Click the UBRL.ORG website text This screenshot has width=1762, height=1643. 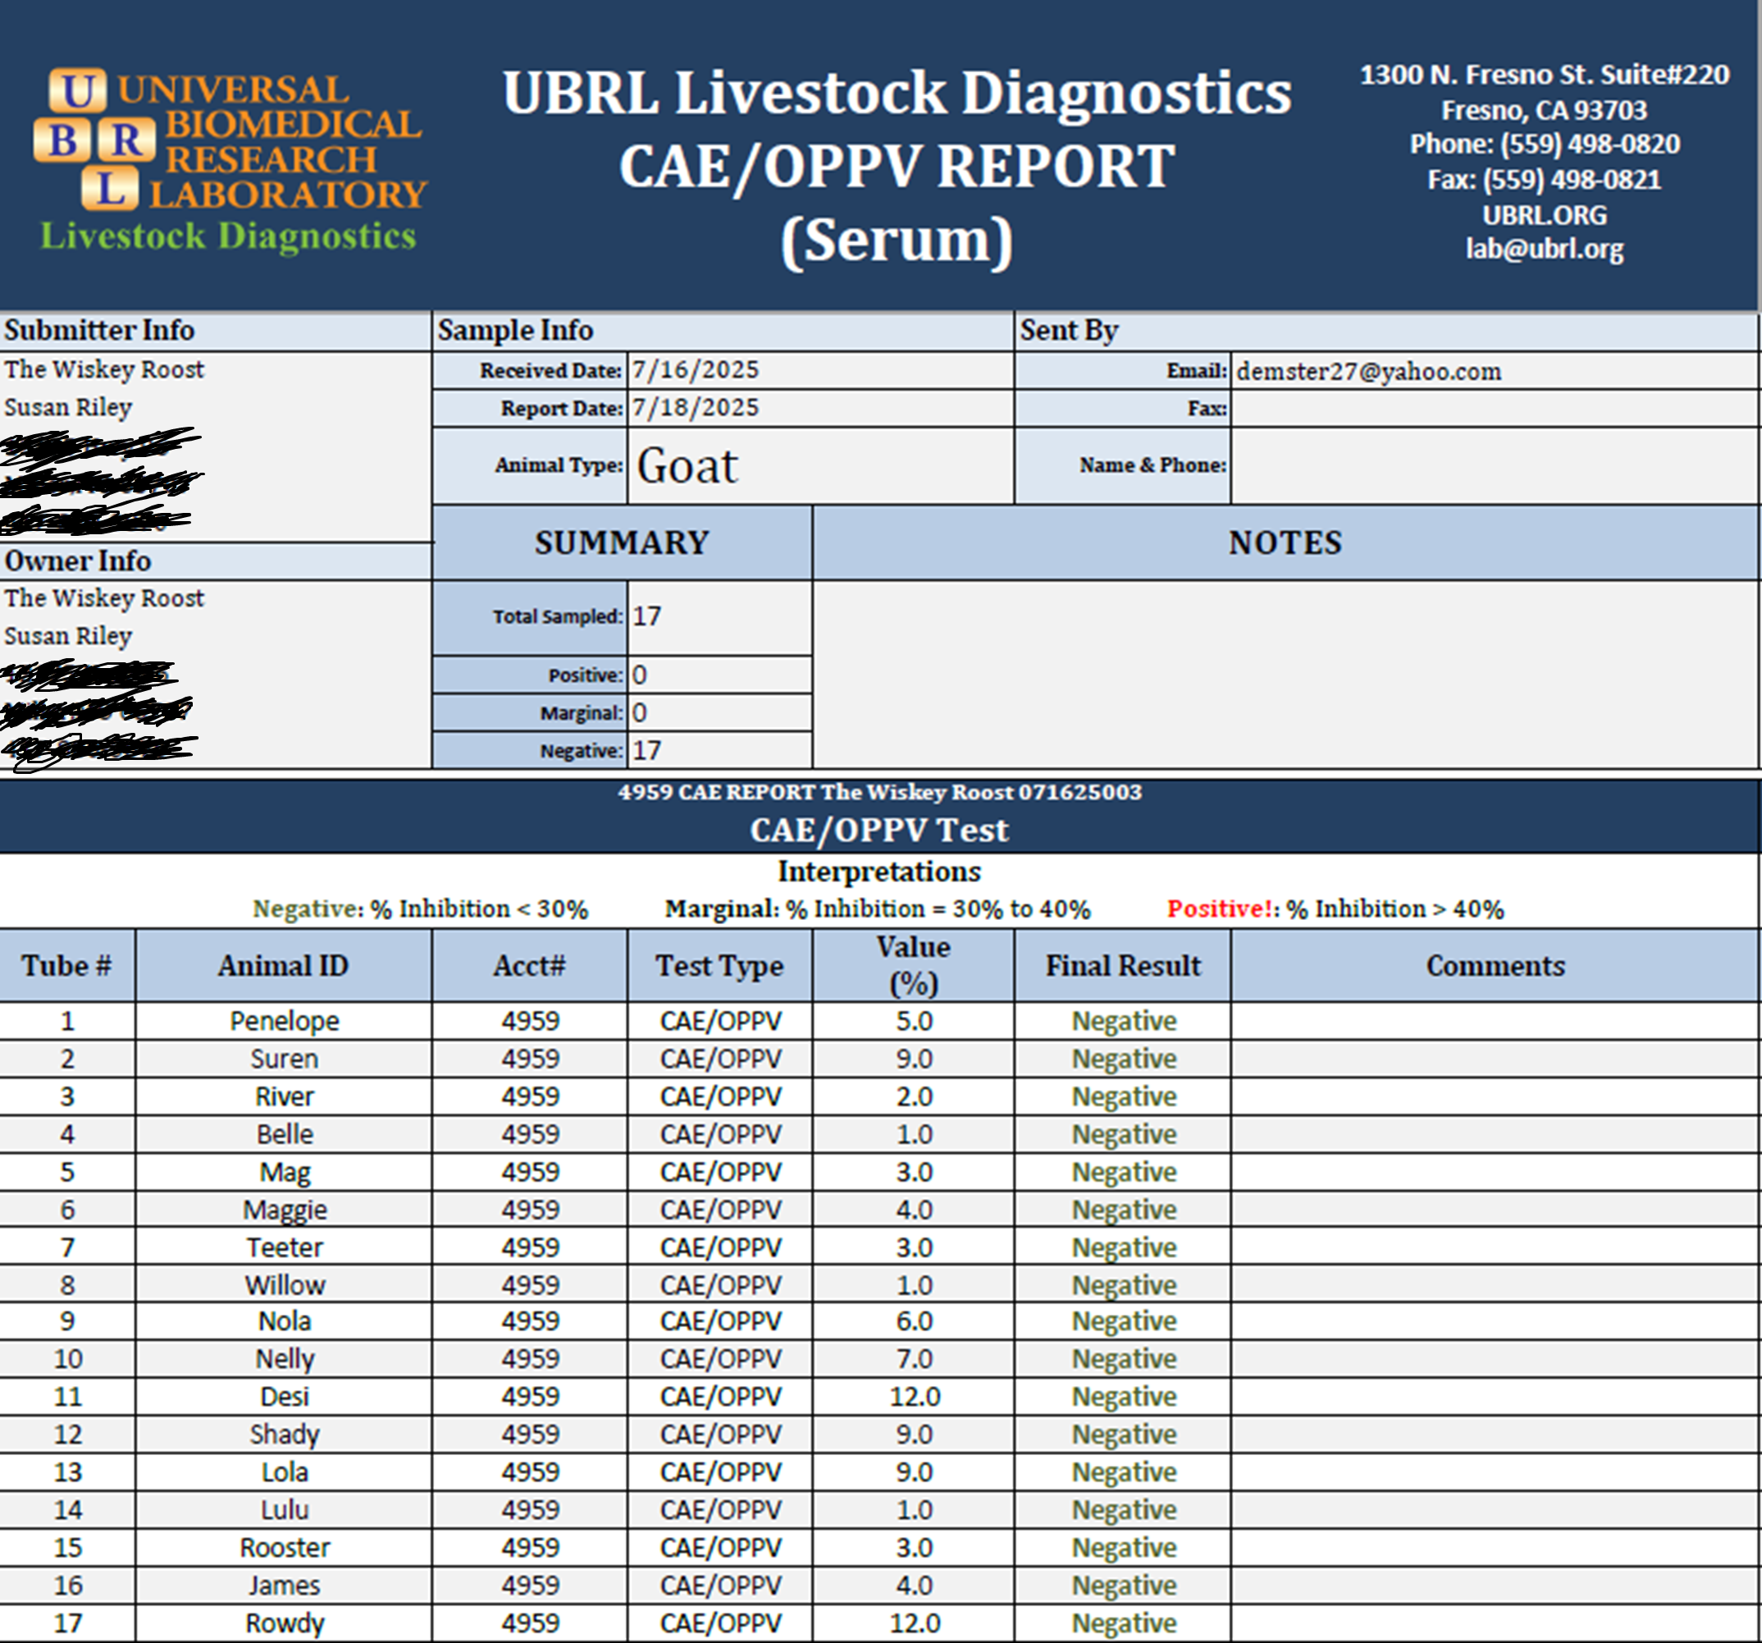(x=1544, y=214)
